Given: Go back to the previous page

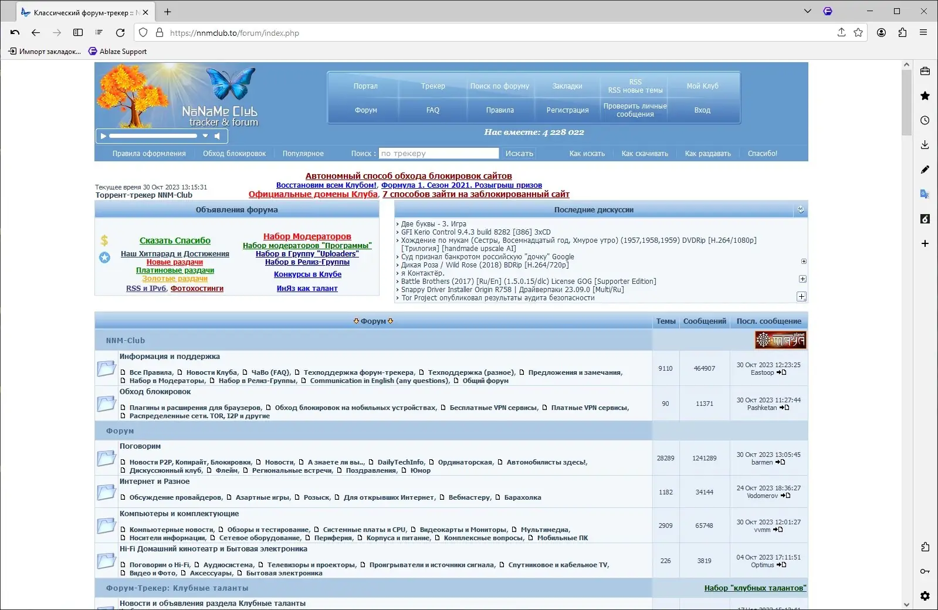Looking at the screenshot, I should 36,33.
